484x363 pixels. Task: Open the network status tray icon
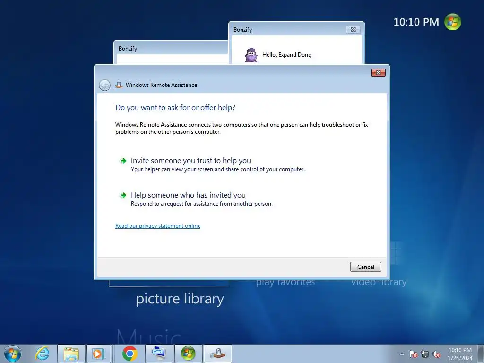425,354
